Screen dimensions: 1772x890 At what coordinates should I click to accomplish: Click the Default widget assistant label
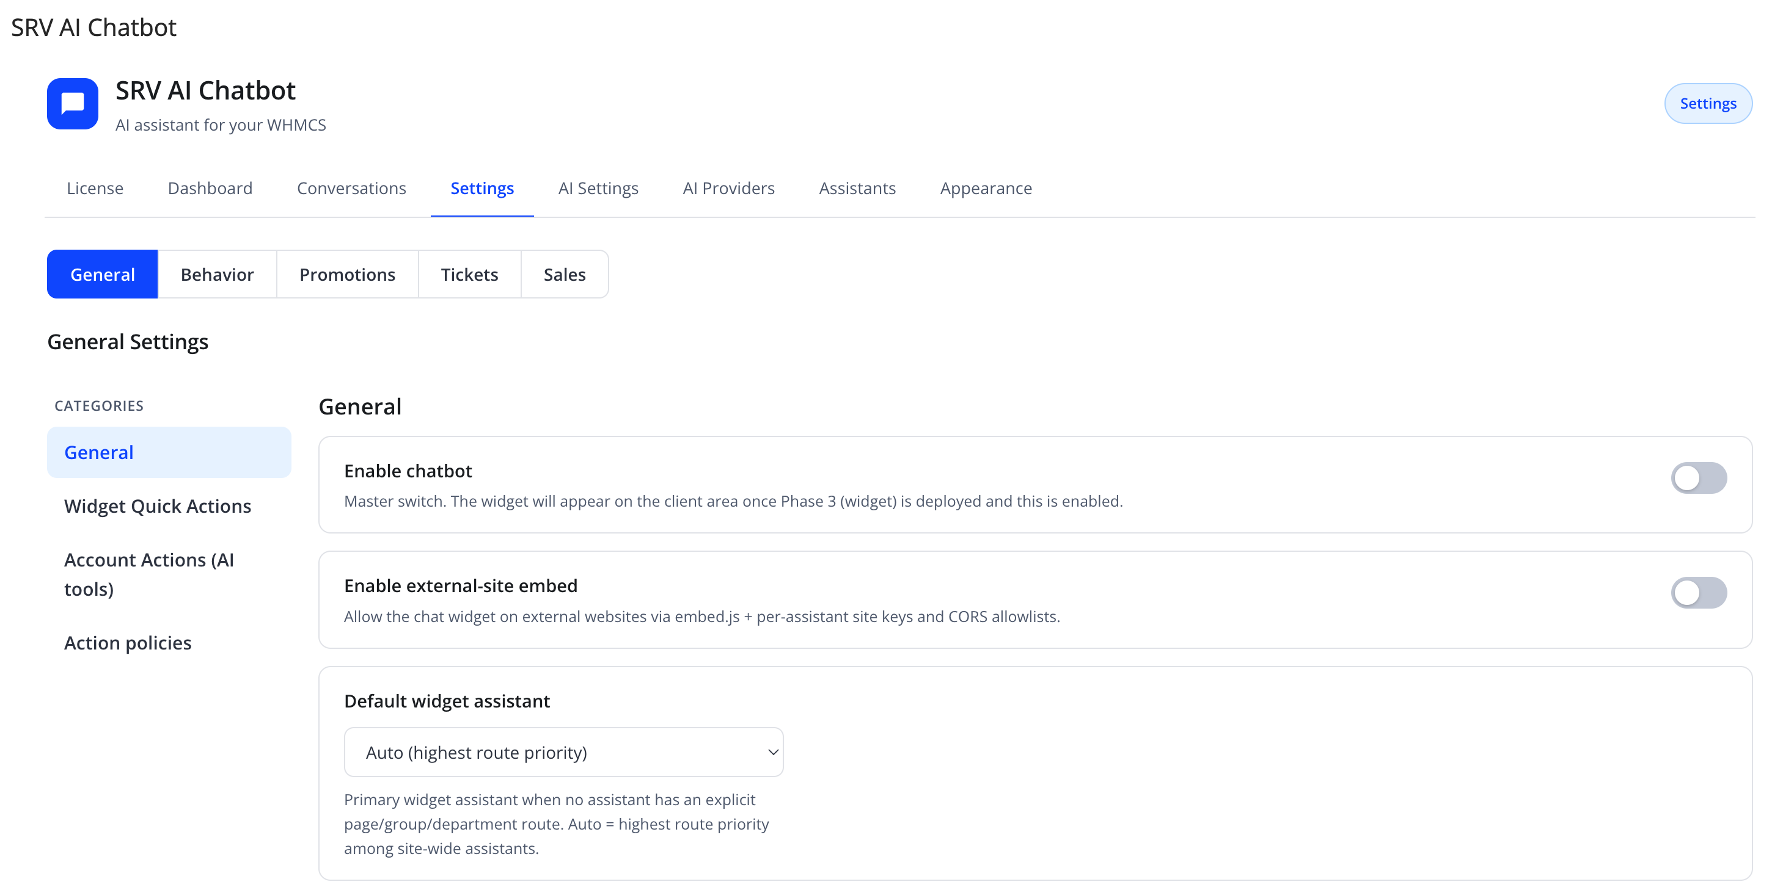447,701
